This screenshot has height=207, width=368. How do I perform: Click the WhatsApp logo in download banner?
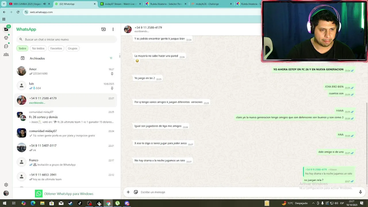point(39,193)
